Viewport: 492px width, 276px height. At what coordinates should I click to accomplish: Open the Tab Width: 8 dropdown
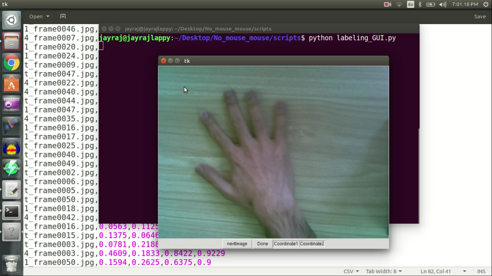(x=384, y=271)
